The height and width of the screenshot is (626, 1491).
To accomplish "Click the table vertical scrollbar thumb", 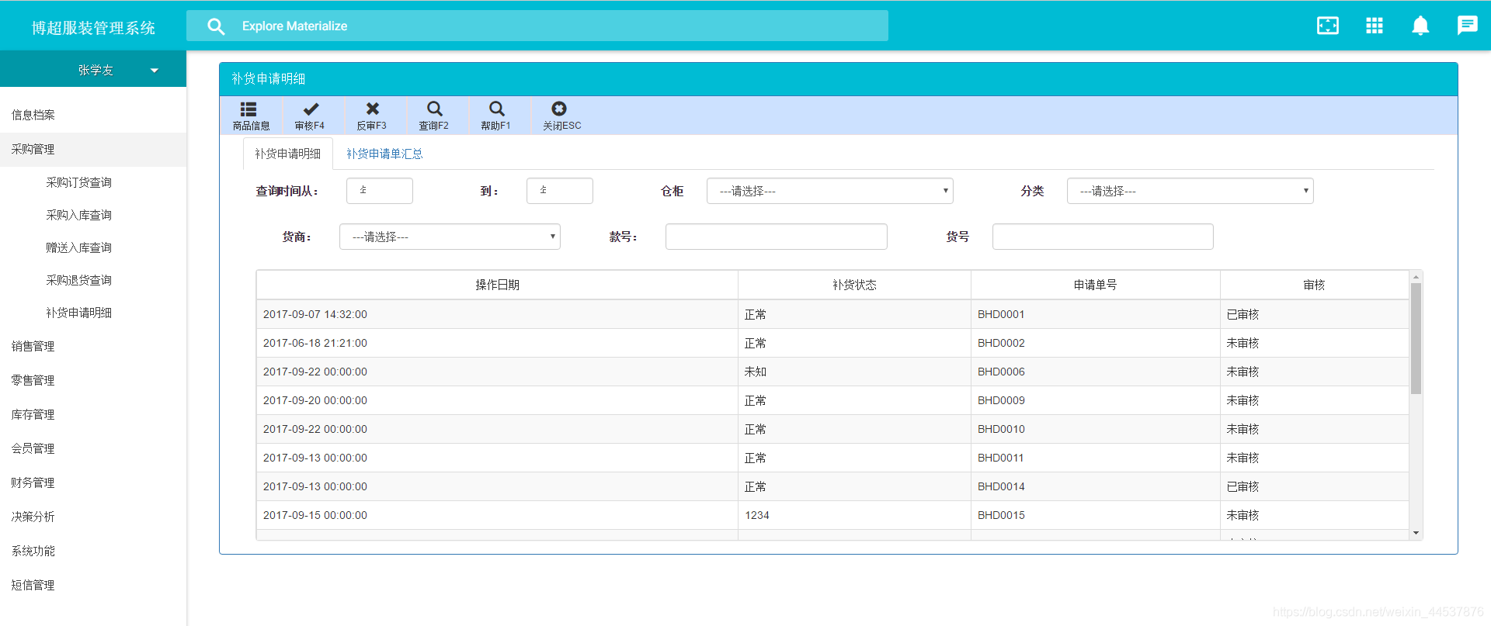I will (1416, 338).
